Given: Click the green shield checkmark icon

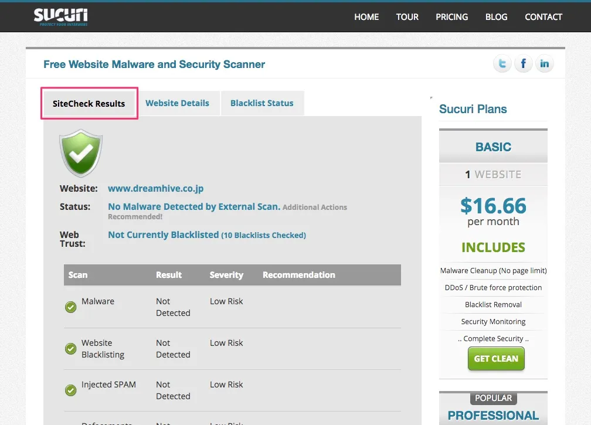Looking at the screenshot, I should coord(81,153).
